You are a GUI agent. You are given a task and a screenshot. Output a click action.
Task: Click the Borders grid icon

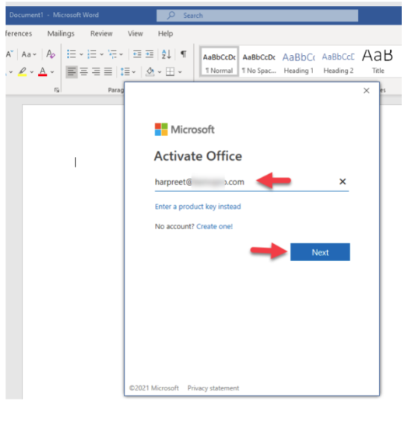tap(170, 72)
